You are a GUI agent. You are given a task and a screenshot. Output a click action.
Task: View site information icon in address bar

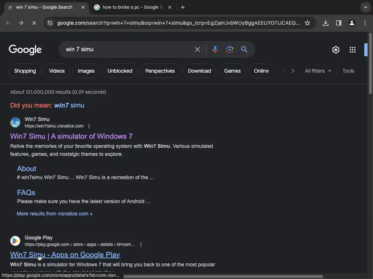50,23
